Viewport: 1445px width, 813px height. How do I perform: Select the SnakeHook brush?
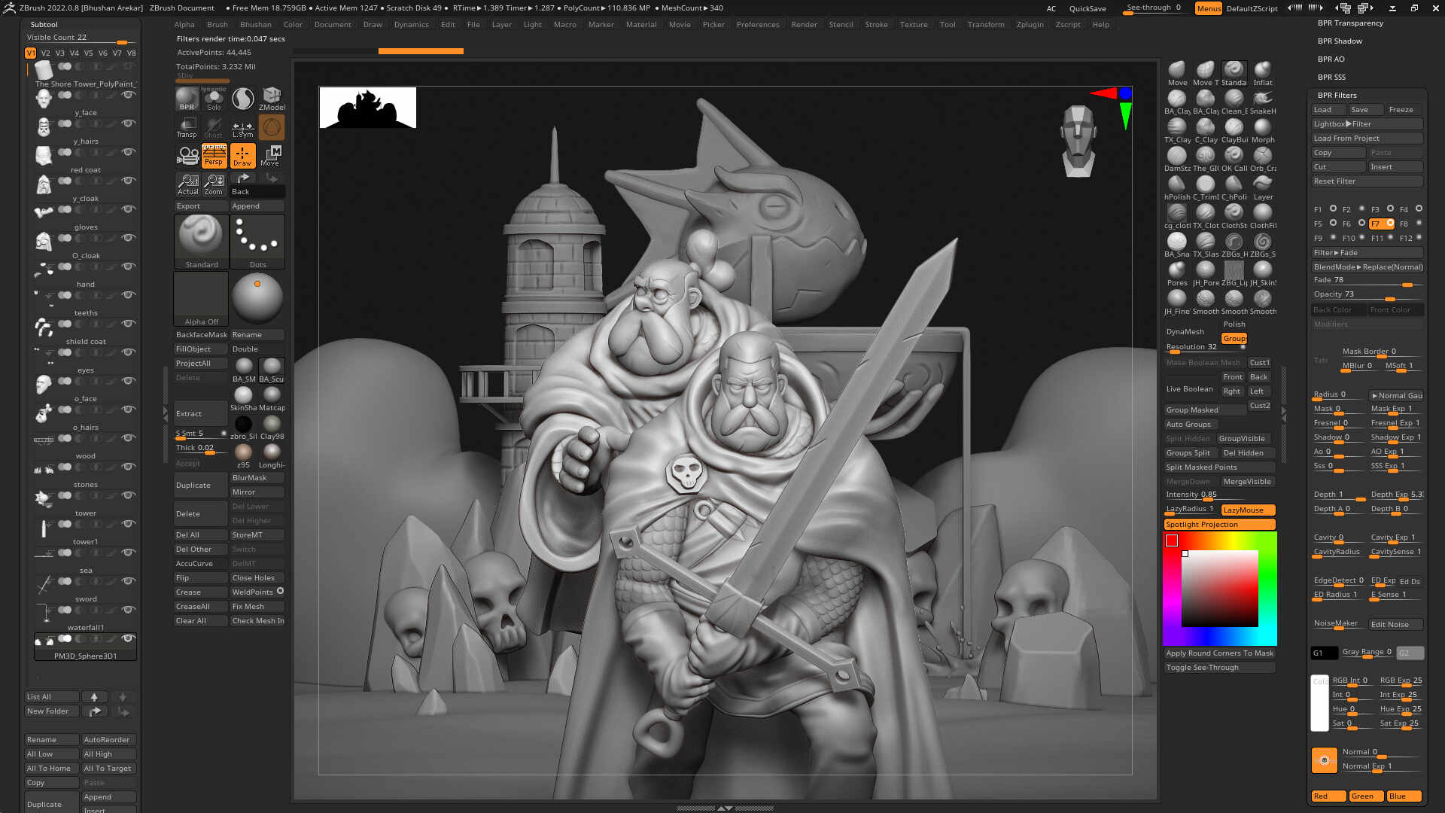click(x=1262, y=99)
